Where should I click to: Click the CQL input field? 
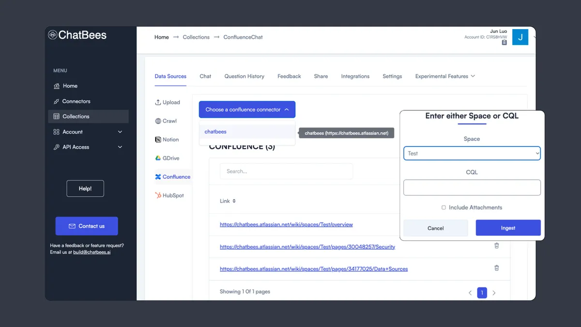click(472, 187)
